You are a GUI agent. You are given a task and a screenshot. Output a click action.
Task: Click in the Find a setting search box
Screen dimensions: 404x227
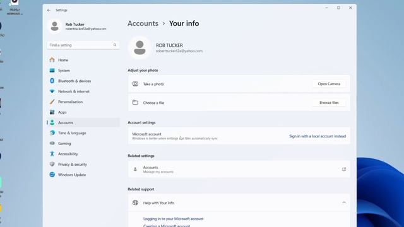point(83,45)
